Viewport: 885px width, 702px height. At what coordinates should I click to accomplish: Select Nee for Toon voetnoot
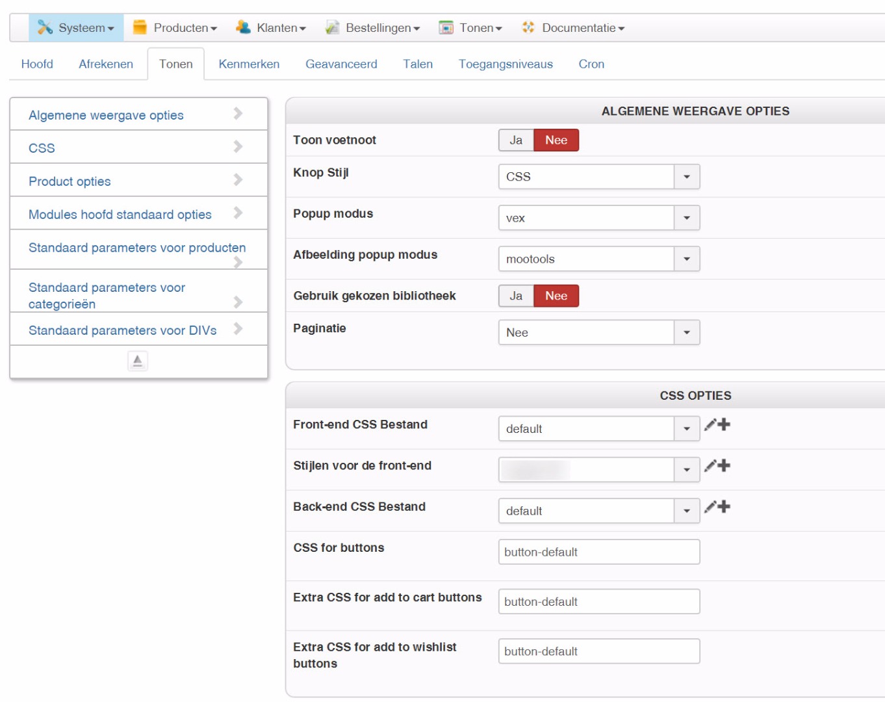click(556, 140)
